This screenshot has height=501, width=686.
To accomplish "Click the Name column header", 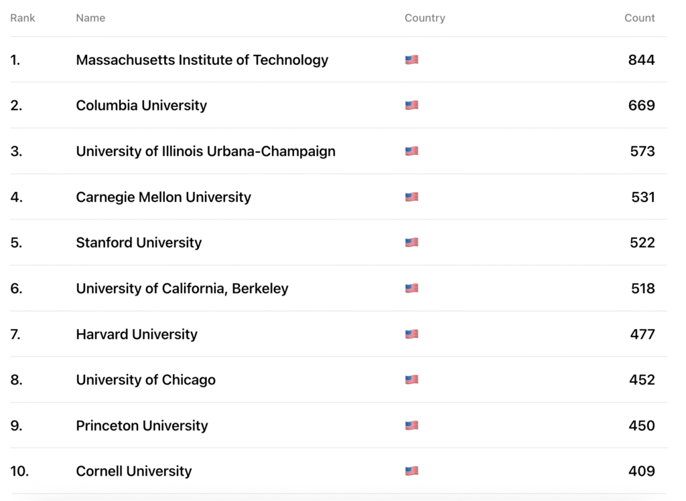I will (90, 18).
